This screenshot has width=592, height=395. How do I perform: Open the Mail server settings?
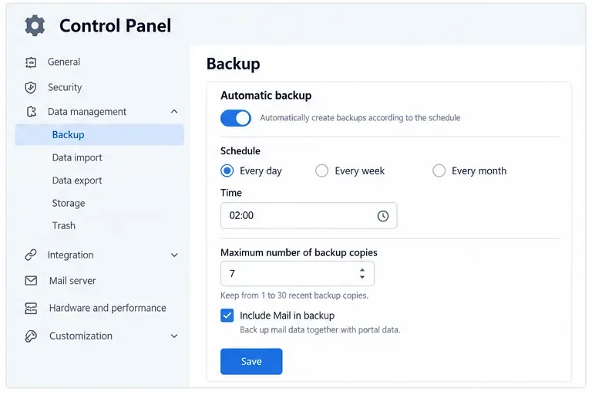click(72, 281)
